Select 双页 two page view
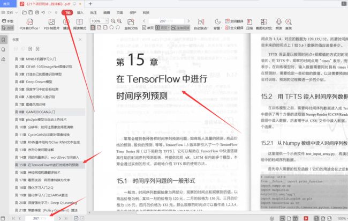The width and height of the screenshot is (348, 221). click(162, 28)
